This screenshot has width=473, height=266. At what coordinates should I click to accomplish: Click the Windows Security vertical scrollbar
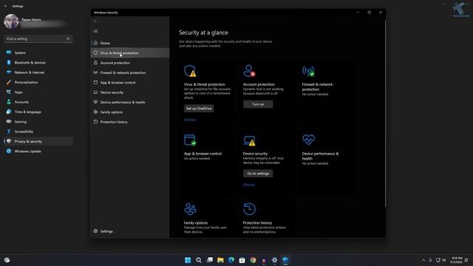pyautogui.click(x=385, y=113)
